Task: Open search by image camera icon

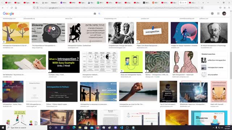Action: pos(95,14)
